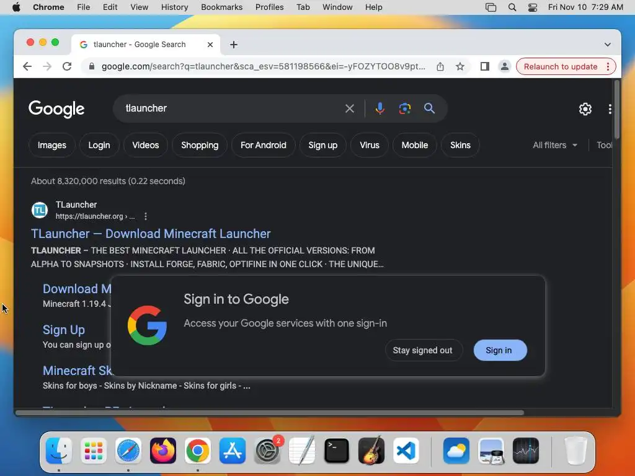Image resolution: width=635 pixels, height=476 pixels.
Task: Open Activity Monitor in the dock
Action: click(526, 451)
